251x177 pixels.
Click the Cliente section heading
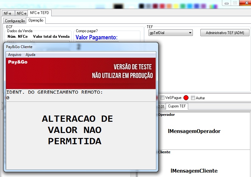(x=164, y=152)
